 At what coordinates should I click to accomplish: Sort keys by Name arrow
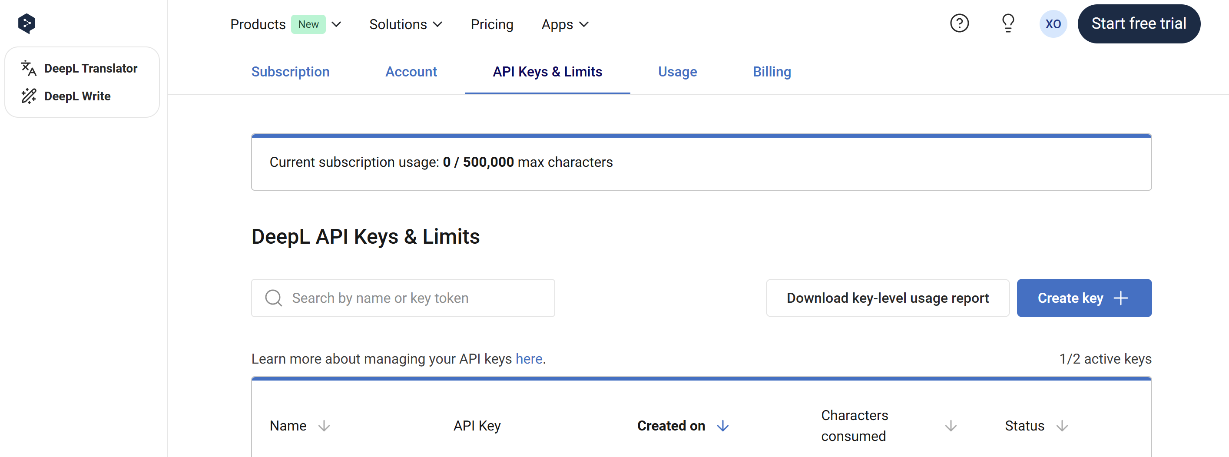324,426
